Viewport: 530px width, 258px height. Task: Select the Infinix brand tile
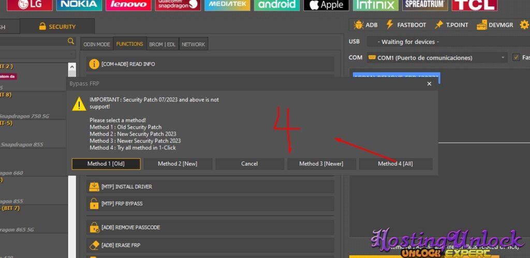(x=376, y=5)
